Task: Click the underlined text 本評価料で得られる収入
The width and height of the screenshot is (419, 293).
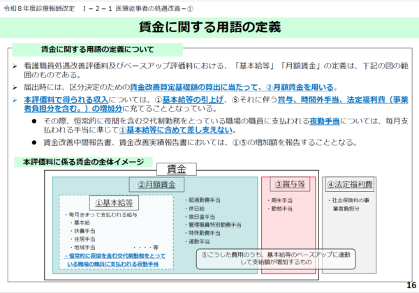Action: tap(64, 100)
